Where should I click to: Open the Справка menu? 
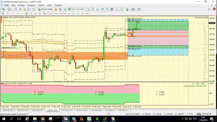point(58,5)
